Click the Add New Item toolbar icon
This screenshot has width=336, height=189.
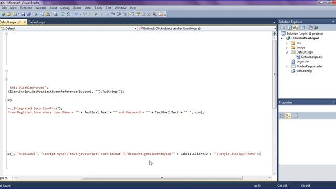tap(15, 14)
